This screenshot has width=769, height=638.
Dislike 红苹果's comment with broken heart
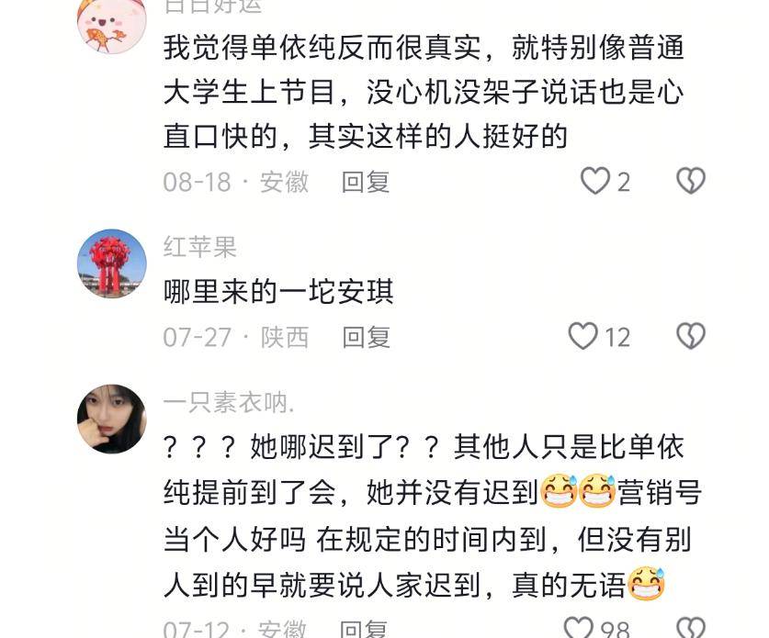691,336
